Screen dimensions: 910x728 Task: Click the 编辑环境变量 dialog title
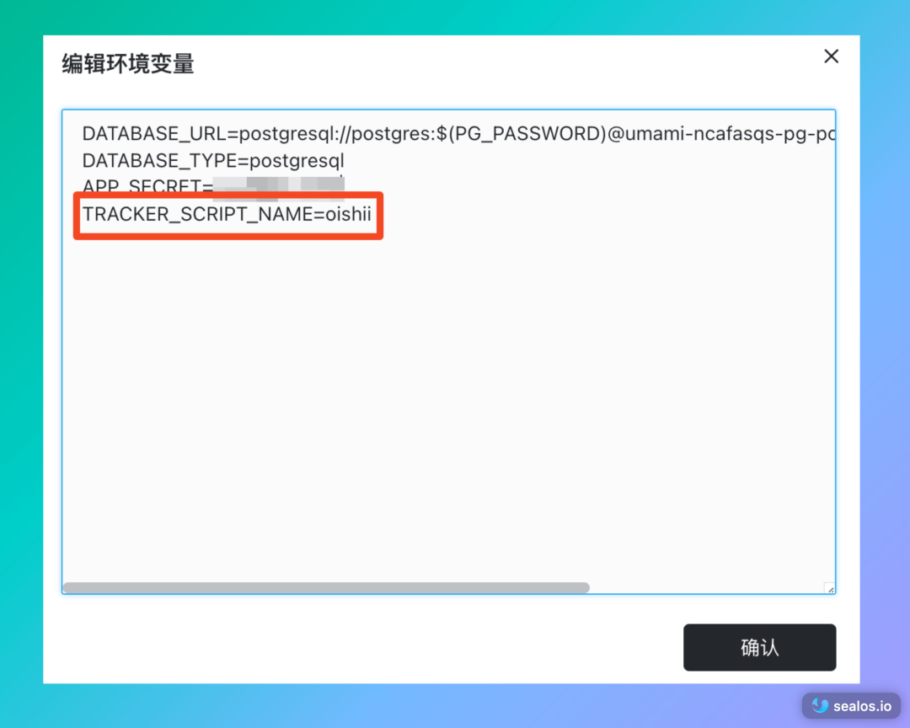click(x=128, y=64)
